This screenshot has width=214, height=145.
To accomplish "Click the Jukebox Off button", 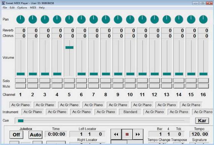I will 16,135.
